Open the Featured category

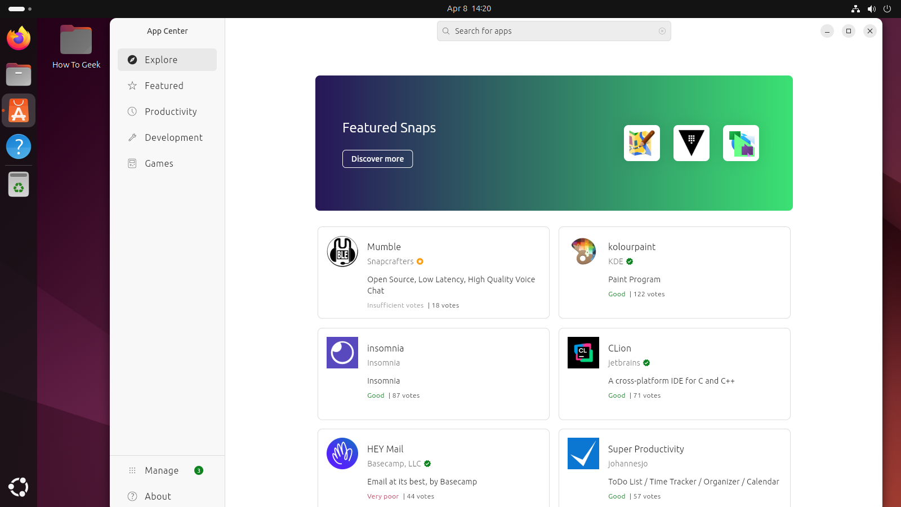point(167,86)
